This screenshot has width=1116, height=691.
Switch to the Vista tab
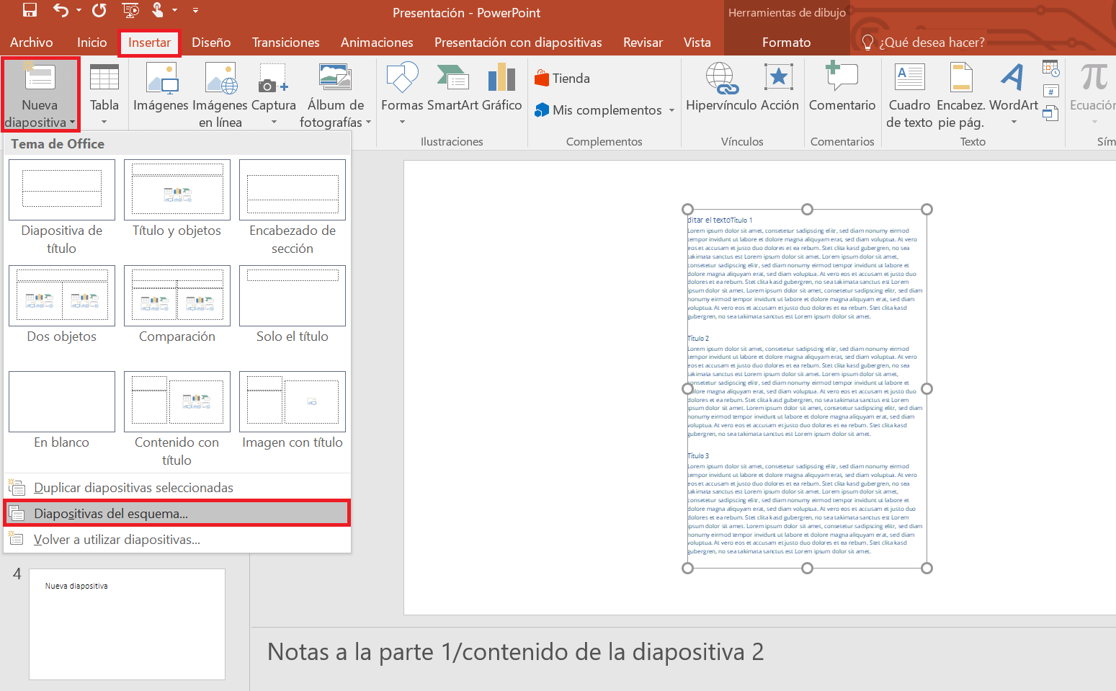coord(697,43)
